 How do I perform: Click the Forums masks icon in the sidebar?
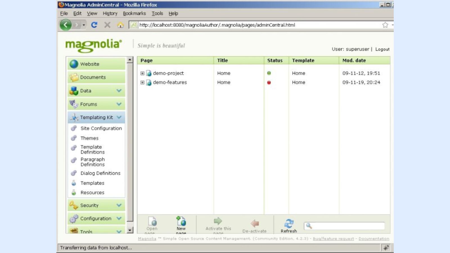click(74, 104)
